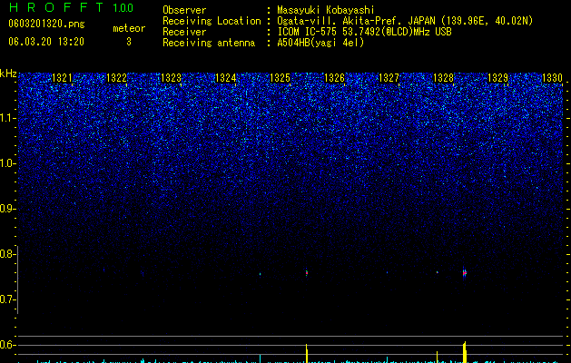Click the HROFFT program title text
The width and height of the screenshot is (571, 363).
coord(56,7)
